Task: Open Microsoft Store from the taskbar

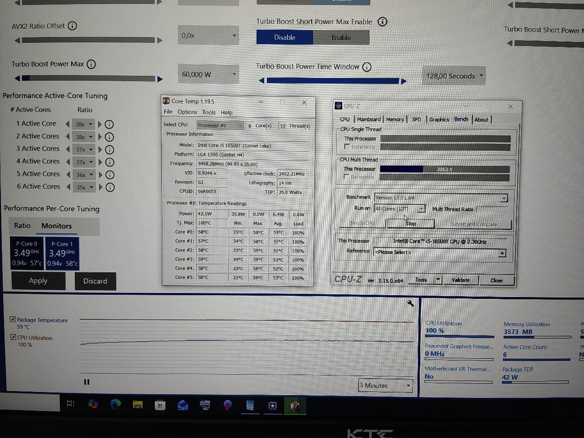Action: [x=160, y=405]
